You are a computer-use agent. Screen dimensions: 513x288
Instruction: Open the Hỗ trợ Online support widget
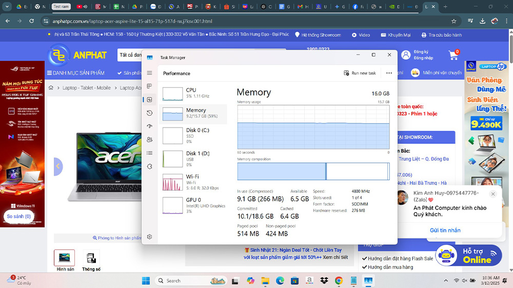point(468,255)
